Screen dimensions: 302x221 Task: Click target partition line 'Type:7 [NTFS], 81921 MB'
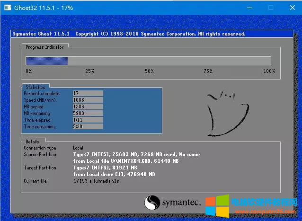click(105, 168)
